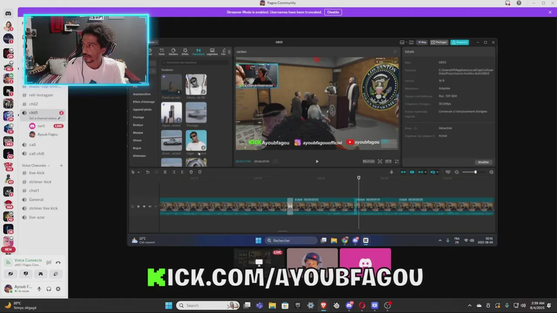Open the soundboard button

pyautogui.click(x=56, y=274)
